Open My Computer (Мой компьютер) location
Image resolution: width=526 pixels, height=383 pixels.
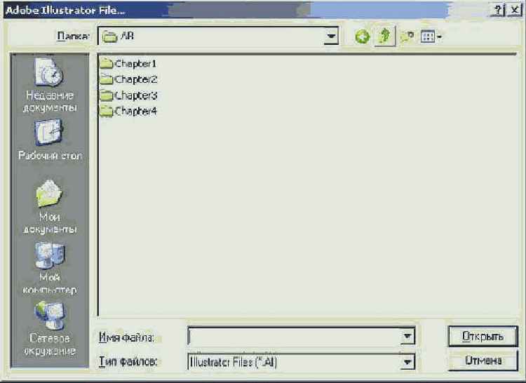click(50, 268)
